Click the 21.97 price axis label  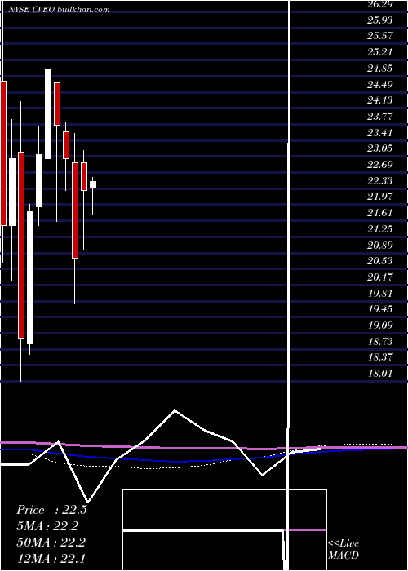[380, 197]
